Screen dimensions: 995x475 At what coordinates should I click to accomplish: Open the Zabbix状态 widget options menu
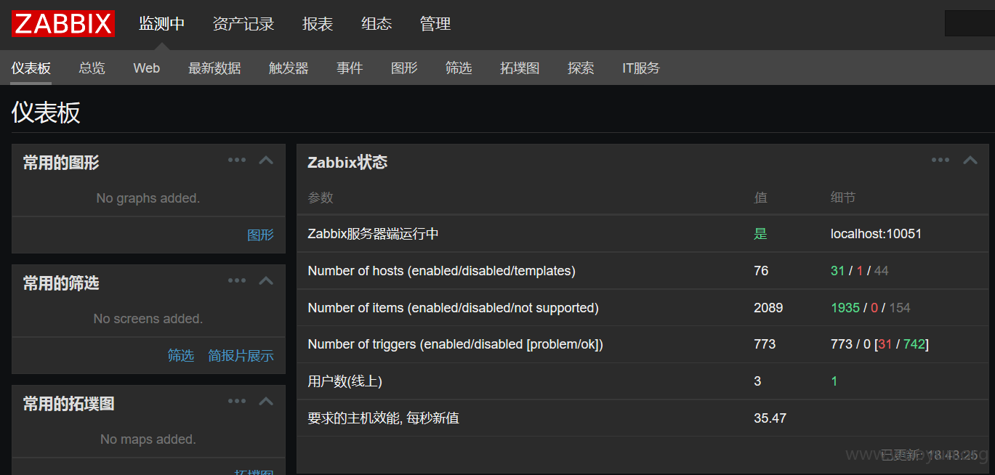tap(940, 160)
